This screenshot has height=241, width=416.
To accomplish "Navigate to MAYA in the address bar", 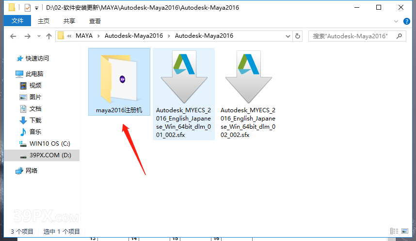I will tap(84, 36).
